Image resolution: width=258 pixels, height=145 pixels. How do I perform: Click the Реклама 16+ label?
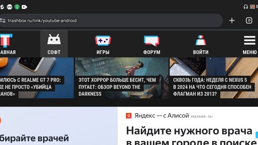[202, 116]
